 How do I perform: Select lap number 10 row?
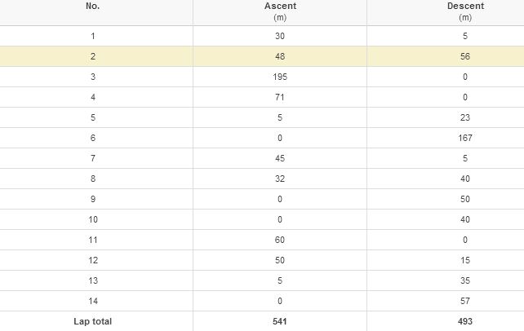[x=262, y=219]
